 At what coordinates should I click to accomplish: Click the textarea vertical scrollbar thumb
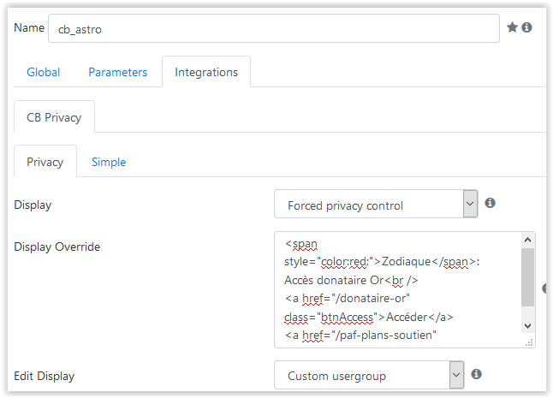527,277
